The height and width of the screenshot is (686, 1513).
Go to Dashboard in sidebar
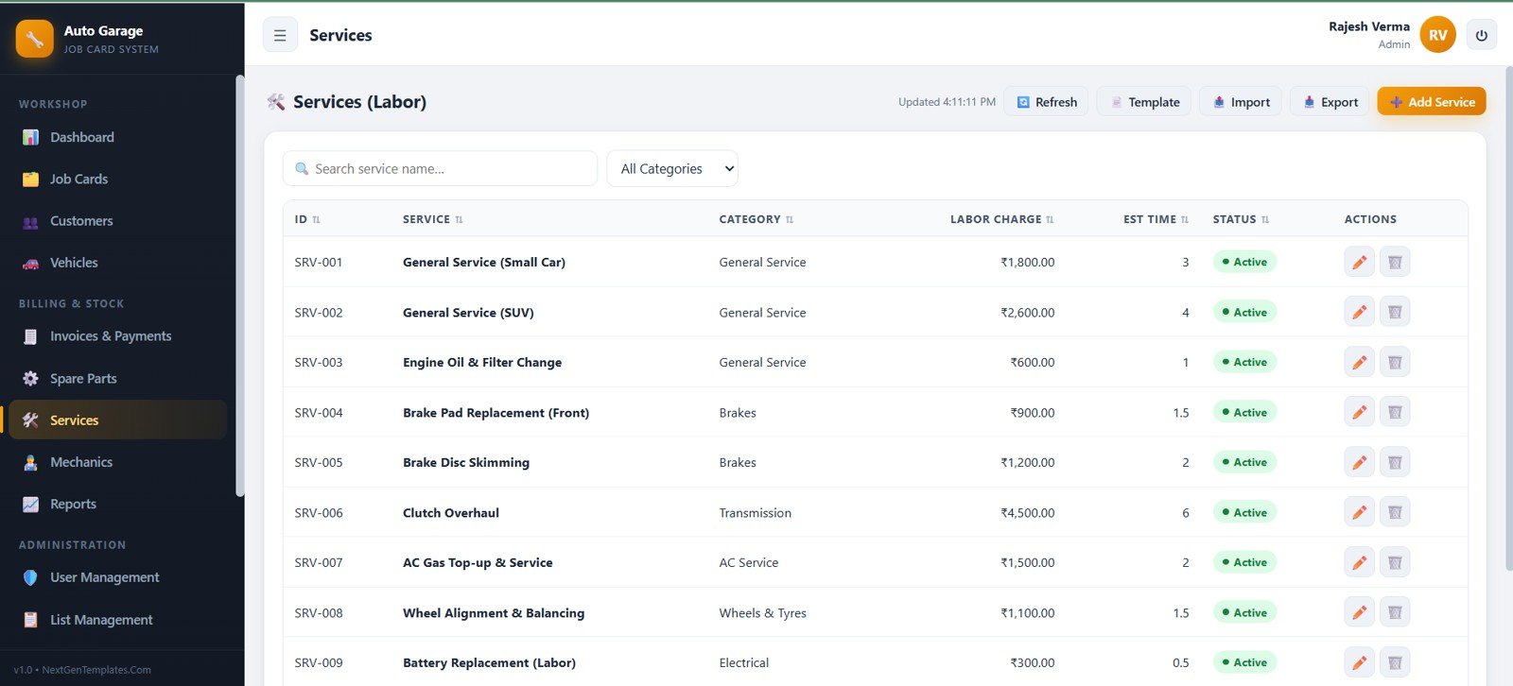point(118,137)
